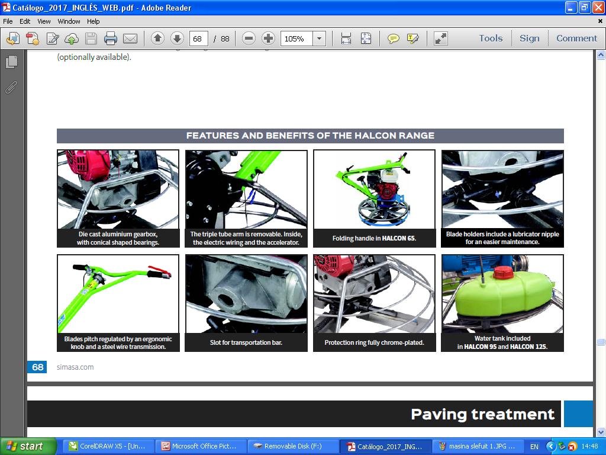The image size is (606, 455).
Task: Click the email envelope icon
Action: [130, 39]
